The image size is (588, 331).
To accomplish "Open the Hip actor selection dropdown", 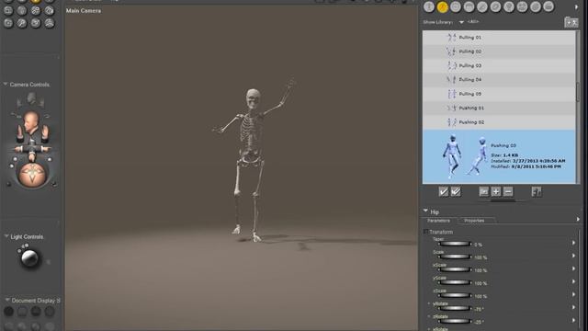I will pos(425,211).
